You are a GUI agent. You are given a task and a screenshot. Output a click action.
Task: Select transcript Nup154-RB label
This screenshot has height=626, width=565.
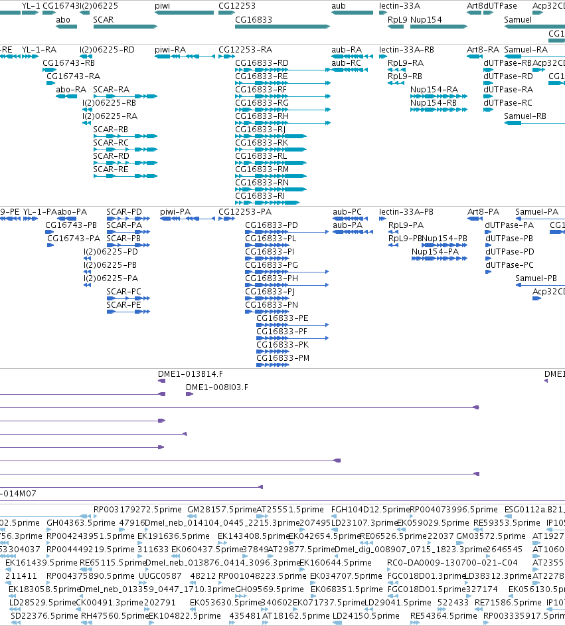click(x=434, y=103)
